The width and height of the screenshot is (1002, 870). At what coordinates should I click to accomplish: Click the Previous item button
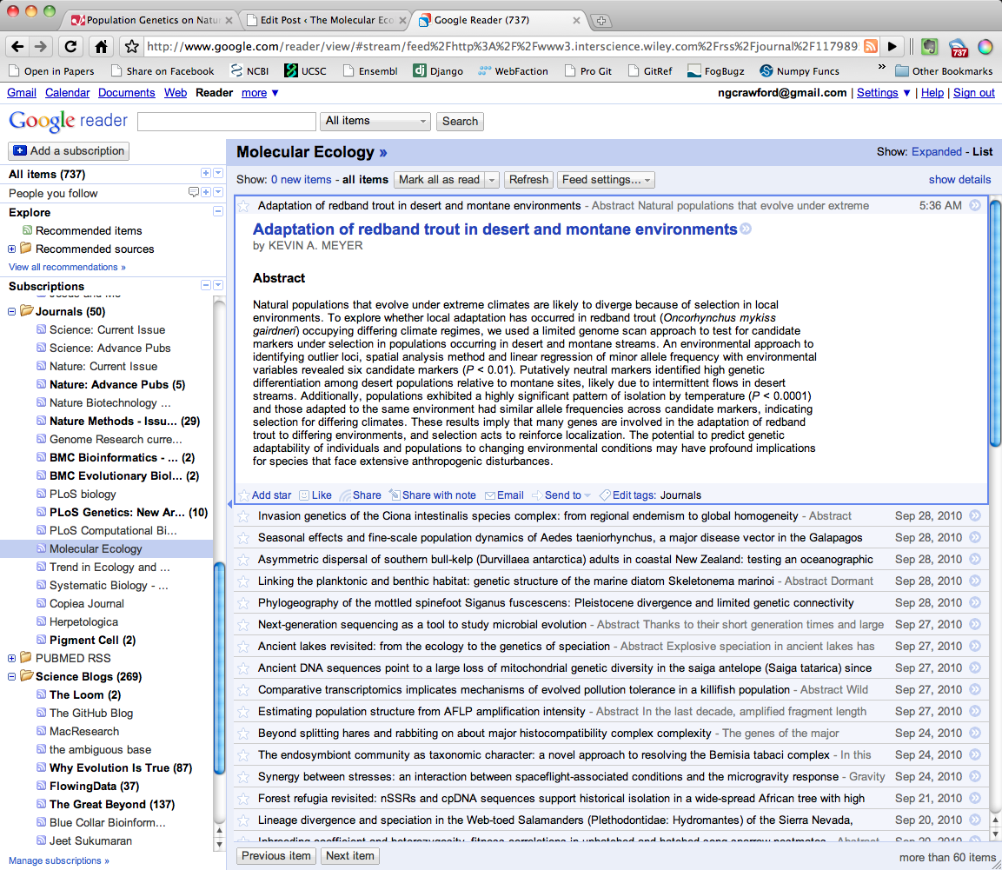pyautogui.click(x=276, y=856)
